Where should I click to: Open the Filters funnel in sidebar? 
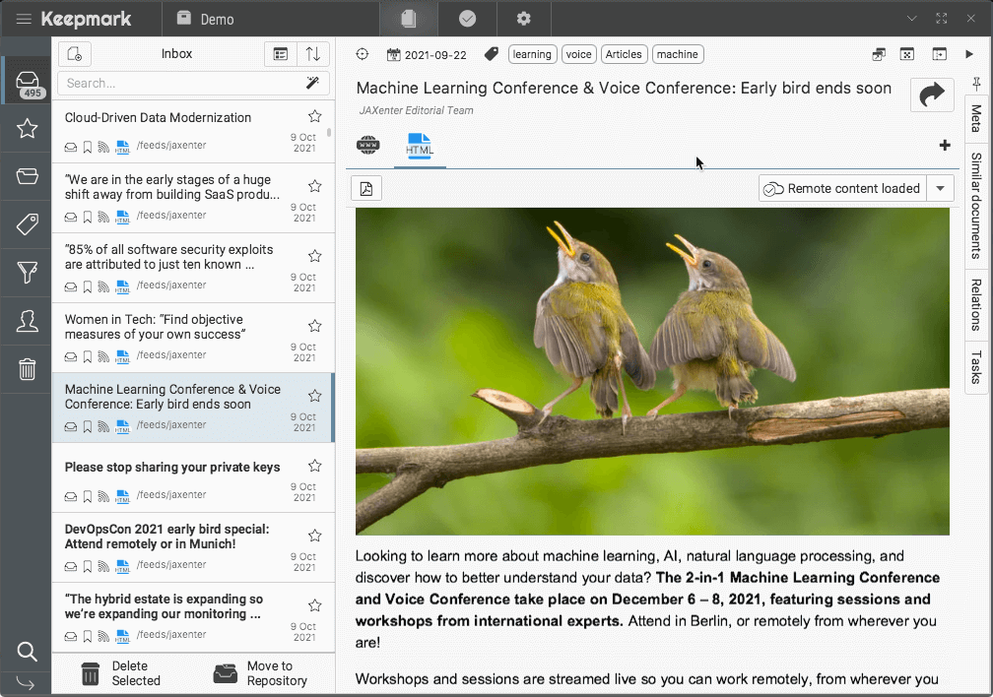27,273
